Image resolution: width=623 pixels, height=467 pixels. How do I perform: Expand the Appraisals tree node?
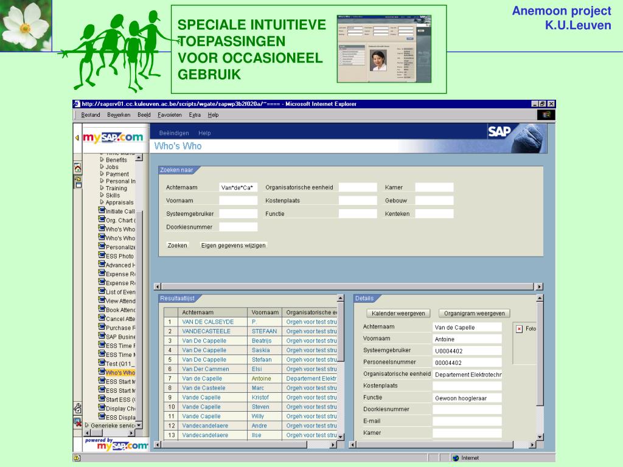[x=102, y=202]
